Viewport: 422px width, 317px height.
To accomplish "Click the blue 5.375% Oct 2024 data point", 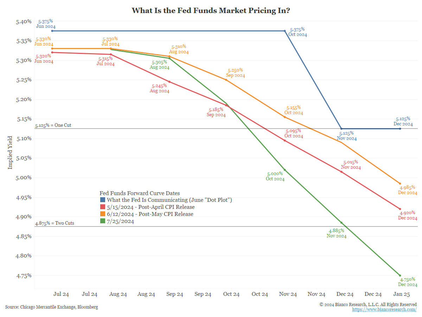I will coord(284,31).
